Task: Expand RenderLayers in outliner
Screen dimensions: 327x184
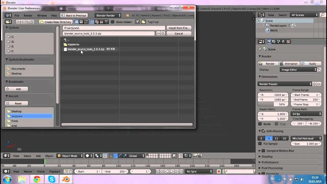Action: [x=264, y=25]
